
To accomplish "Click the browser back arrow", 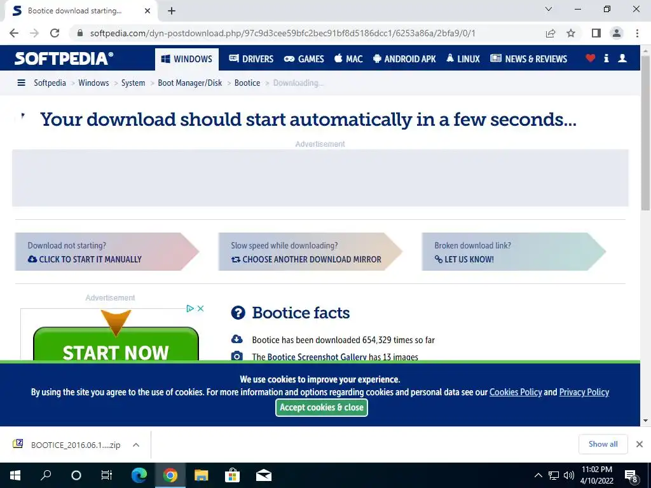I will pyautogui.click(x=14, y=33).
